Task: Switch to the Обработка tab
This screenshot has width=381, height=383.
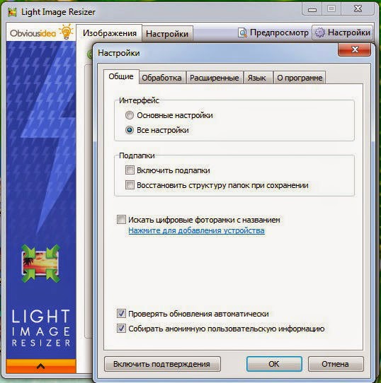Action: click(x=161, y=78)
